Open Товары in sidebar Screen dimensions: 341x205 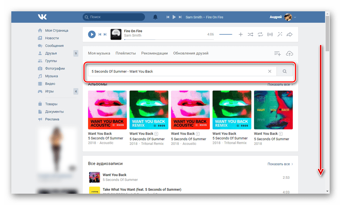point(51,104)
